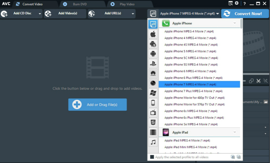Screen dimensions: 270x163
Task: Open the Huawei devices category
Action: [x=153, y=73]
